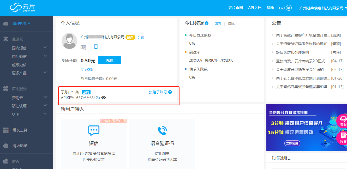Click the help icon beside 今日数据
Screen dimensions: 347x169
tap(207, 23)
